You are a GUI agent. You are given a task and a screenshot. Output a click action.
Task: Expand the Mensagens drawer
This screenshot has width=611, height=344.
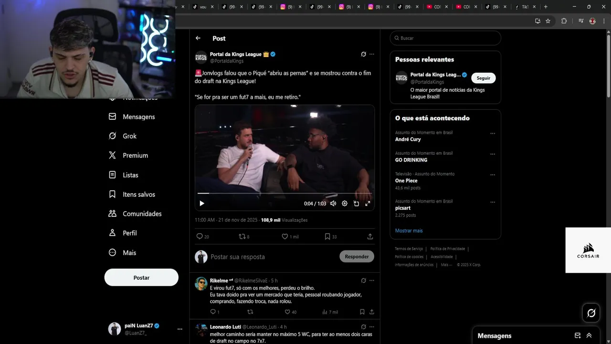tap(589, 335)
